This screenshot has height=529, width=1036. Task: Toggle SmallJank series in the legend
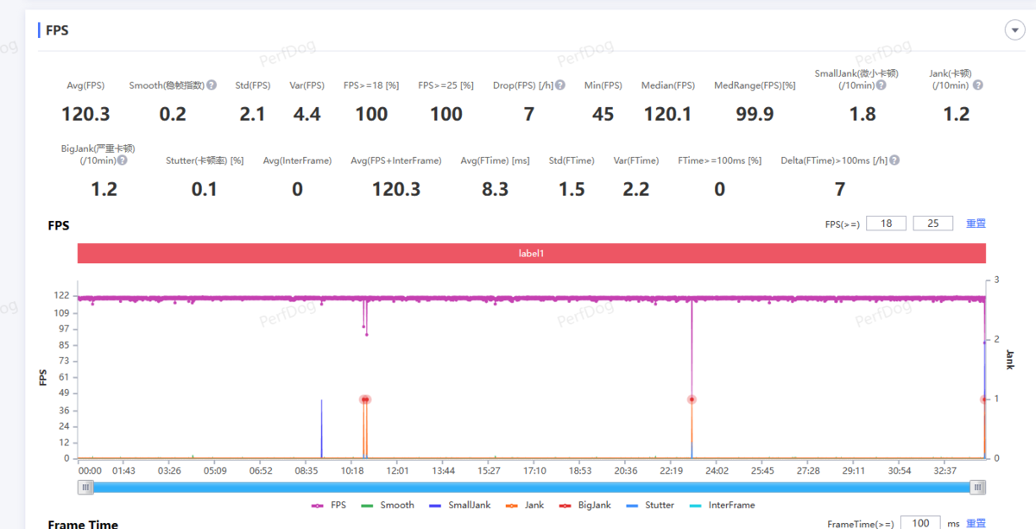tap(462, 505)
